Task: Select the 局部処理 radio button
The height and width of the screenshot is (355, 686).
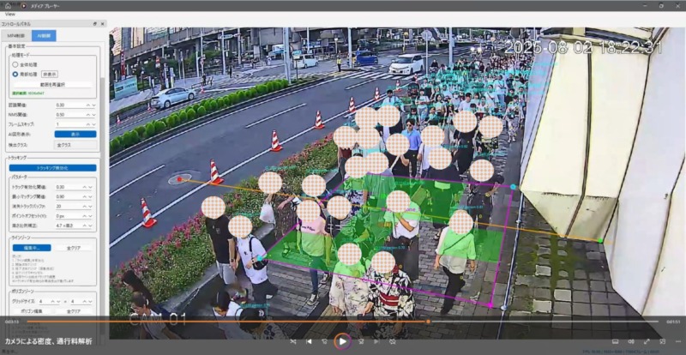Action: click(15, 74)
